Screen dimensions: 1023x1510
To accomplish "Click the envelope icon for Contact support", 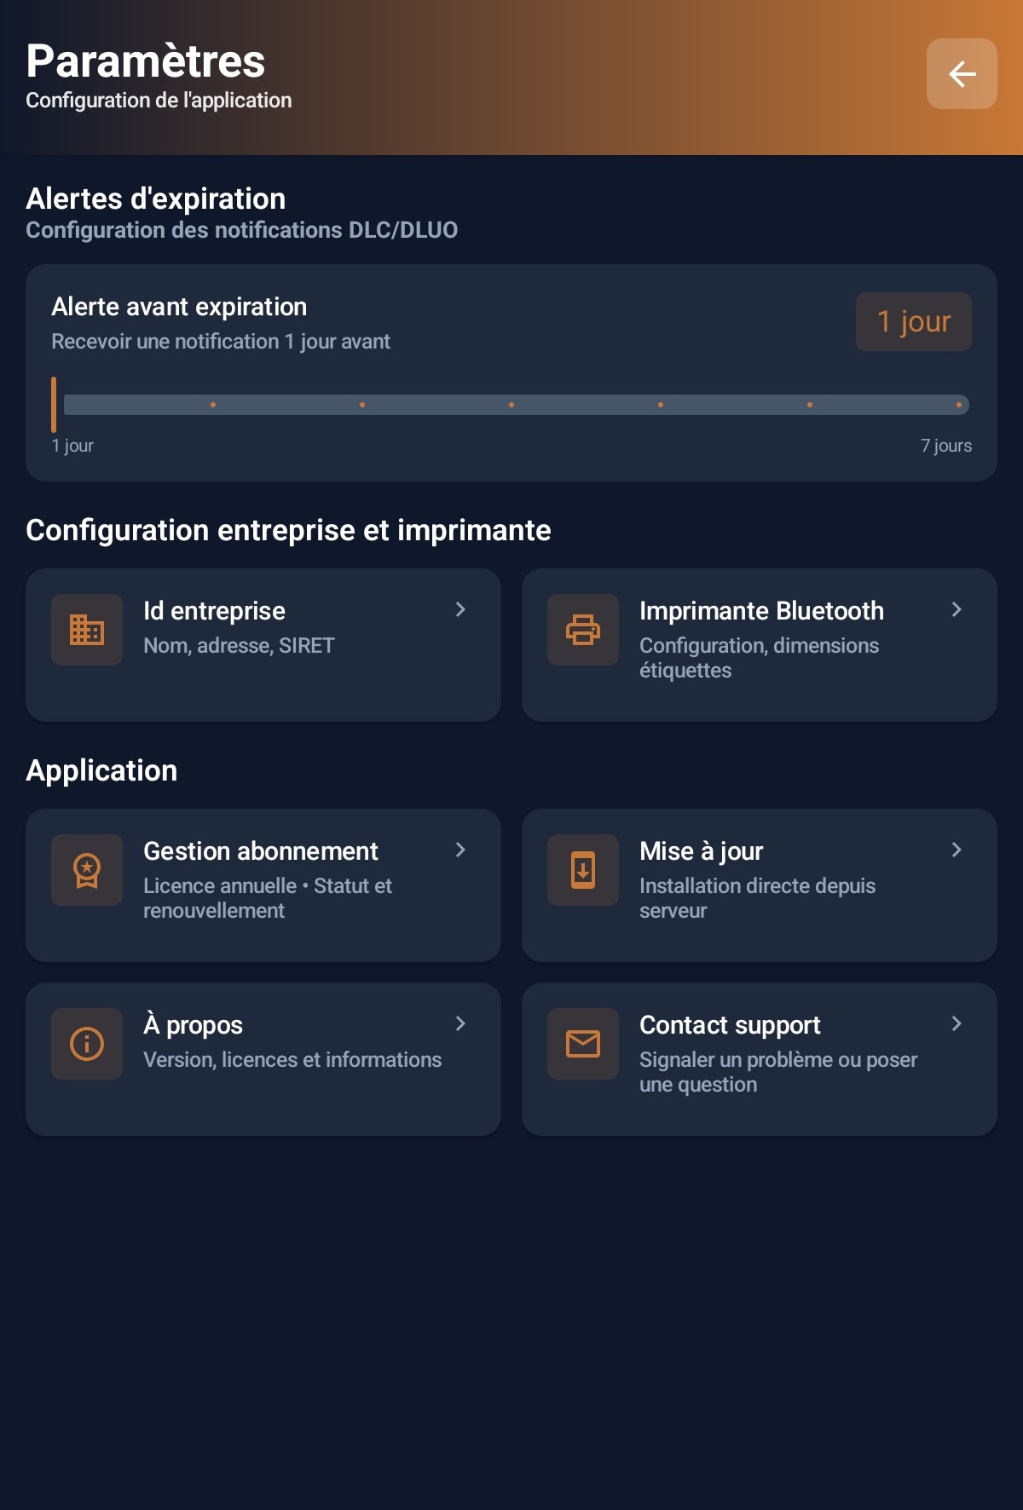I will point(582,1044).
